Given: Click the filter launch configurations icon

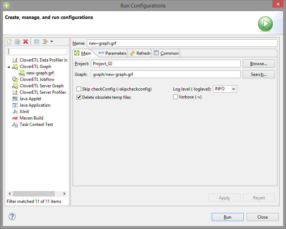Looking at the screenshot, I should tap(45, 42).
